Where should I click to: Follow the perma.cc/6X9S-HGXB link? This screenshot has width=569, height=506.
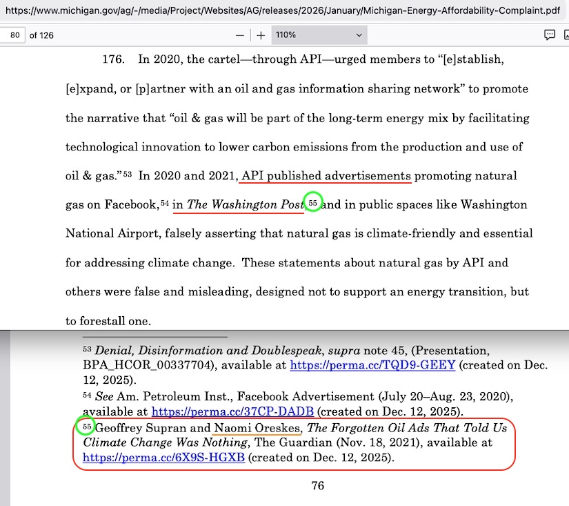(163, 457)
